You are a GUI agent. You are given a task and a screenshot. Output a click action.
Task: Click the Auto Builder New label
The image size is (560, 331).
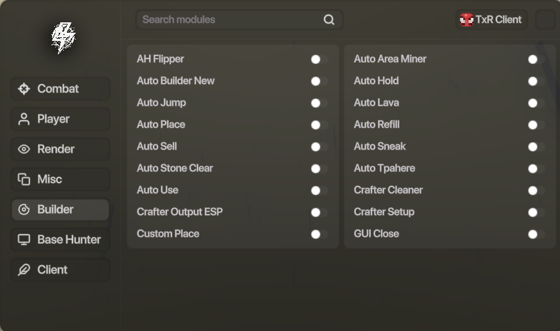[x=176, y=80]
